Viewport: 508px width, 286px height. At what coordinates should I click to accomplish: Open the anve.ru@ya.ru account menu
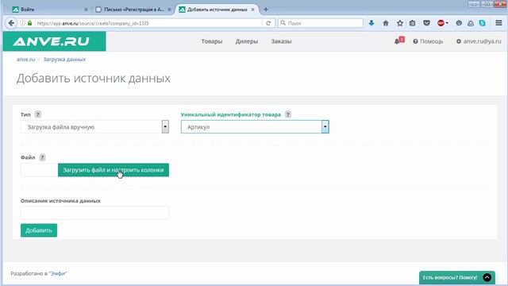pos(479,41)
